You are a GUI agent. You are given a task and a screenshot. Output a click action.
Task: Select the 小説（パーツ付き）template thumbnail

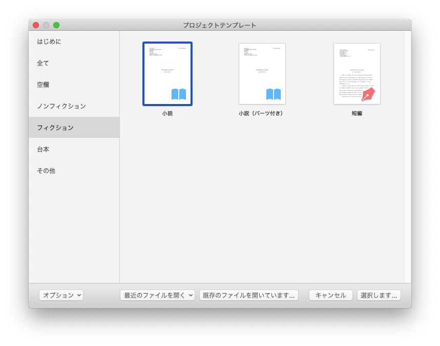pyautogui.click(x=262, y=74)
